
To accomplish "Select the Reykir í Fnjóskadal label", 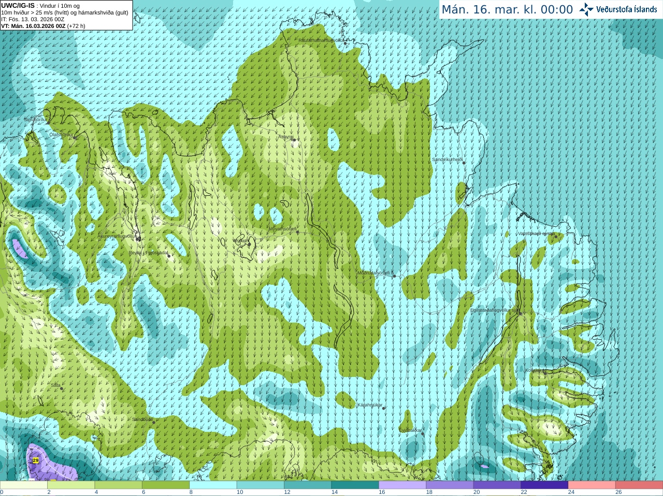I will (x=149, y=253).
